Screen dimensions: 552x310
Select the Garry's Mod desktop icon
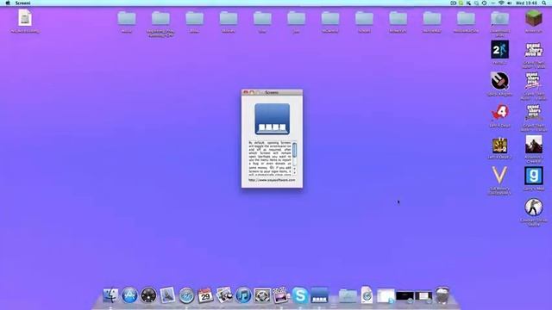pyautogui.click(x=534, y=176)
